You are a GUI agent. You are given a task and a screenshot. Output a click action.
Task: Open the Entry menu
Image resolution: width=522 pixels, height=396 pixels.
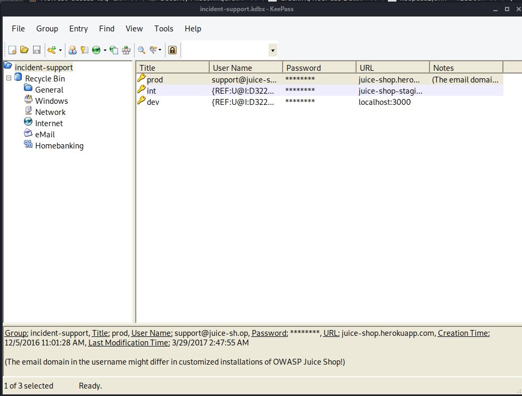pos(78,29)
